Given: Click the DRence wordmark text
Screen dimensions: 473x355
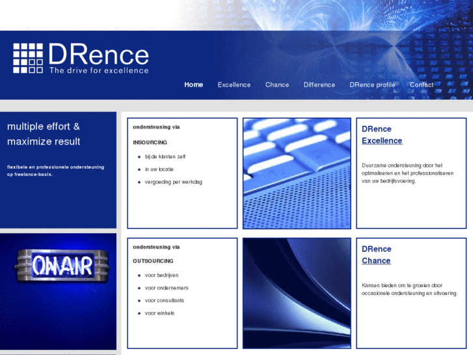Looking at the screenshot, I should pos(98,54).
